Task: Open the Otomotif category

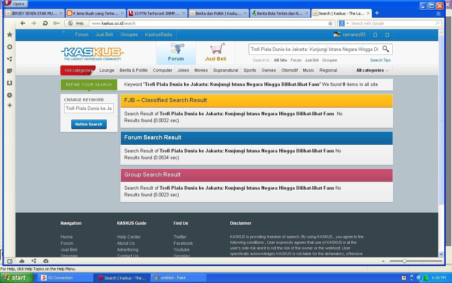Action: coord(290,70)
